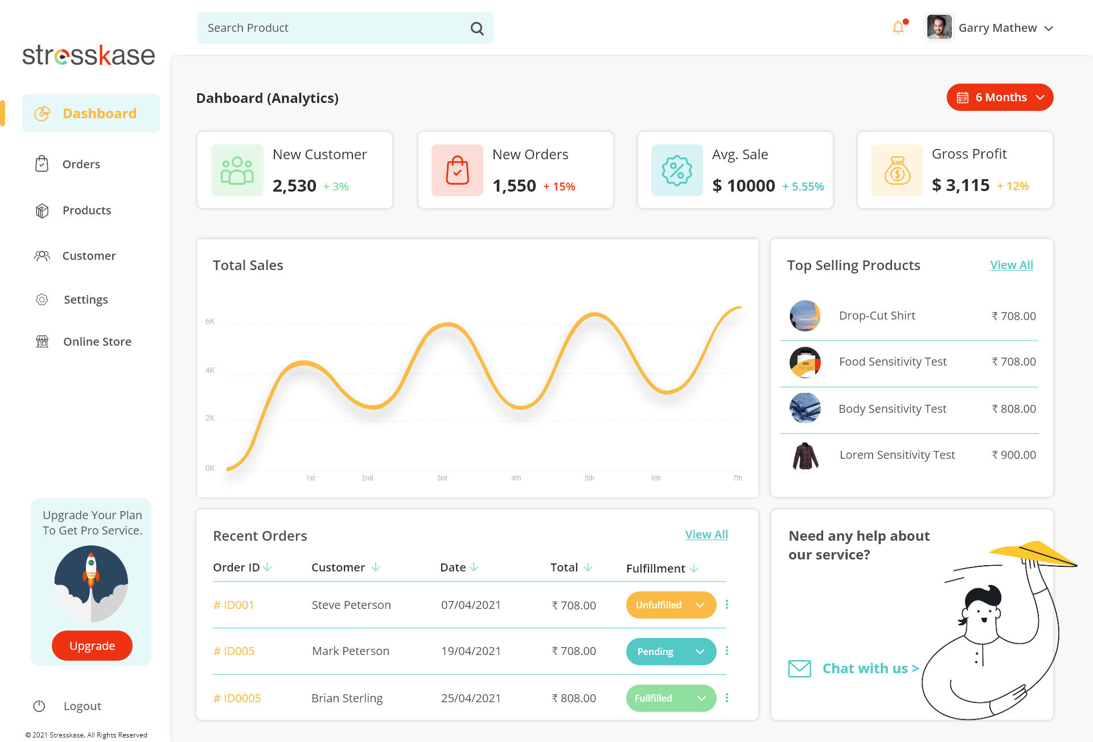The height and width of the screenshot is (742, 1093).
Task: Open the three-dot menu for order ID001
Action: 726,604
